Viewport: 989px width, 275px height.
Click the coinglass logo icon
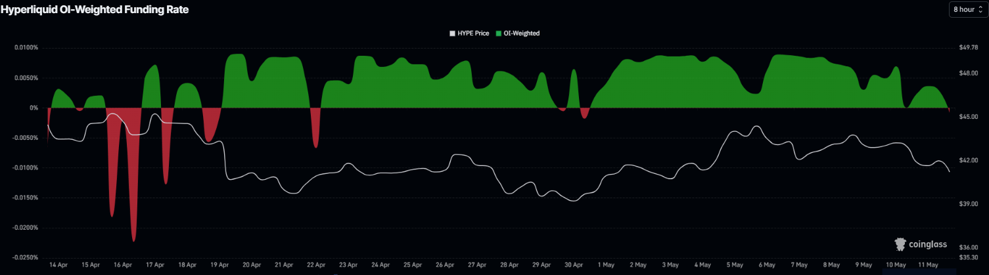[x=901, y=244]
